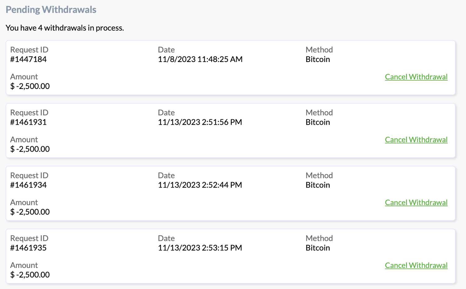This screenshot has height=289, width=466.
Task: Click request ID #1461931 text
Action: (28, 122)
